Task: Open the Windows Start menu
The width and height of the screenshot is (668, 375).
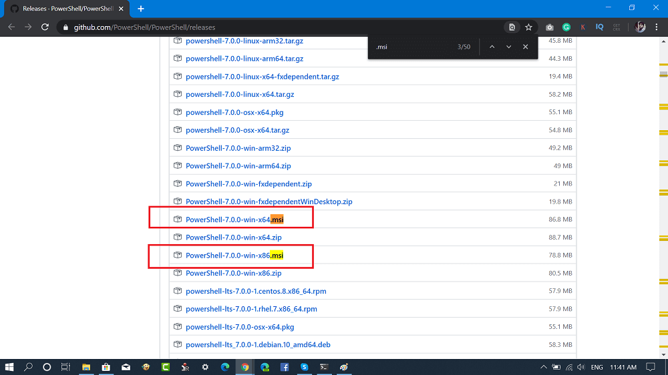Action: coord(9,367)
